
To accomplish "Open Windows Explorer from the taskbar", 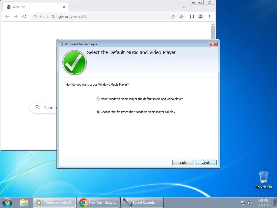I will click(24, 203).
